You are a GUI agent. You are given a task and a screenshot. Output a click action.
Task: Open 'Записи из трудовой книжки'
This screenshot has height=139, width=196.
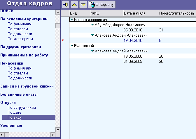27,86
